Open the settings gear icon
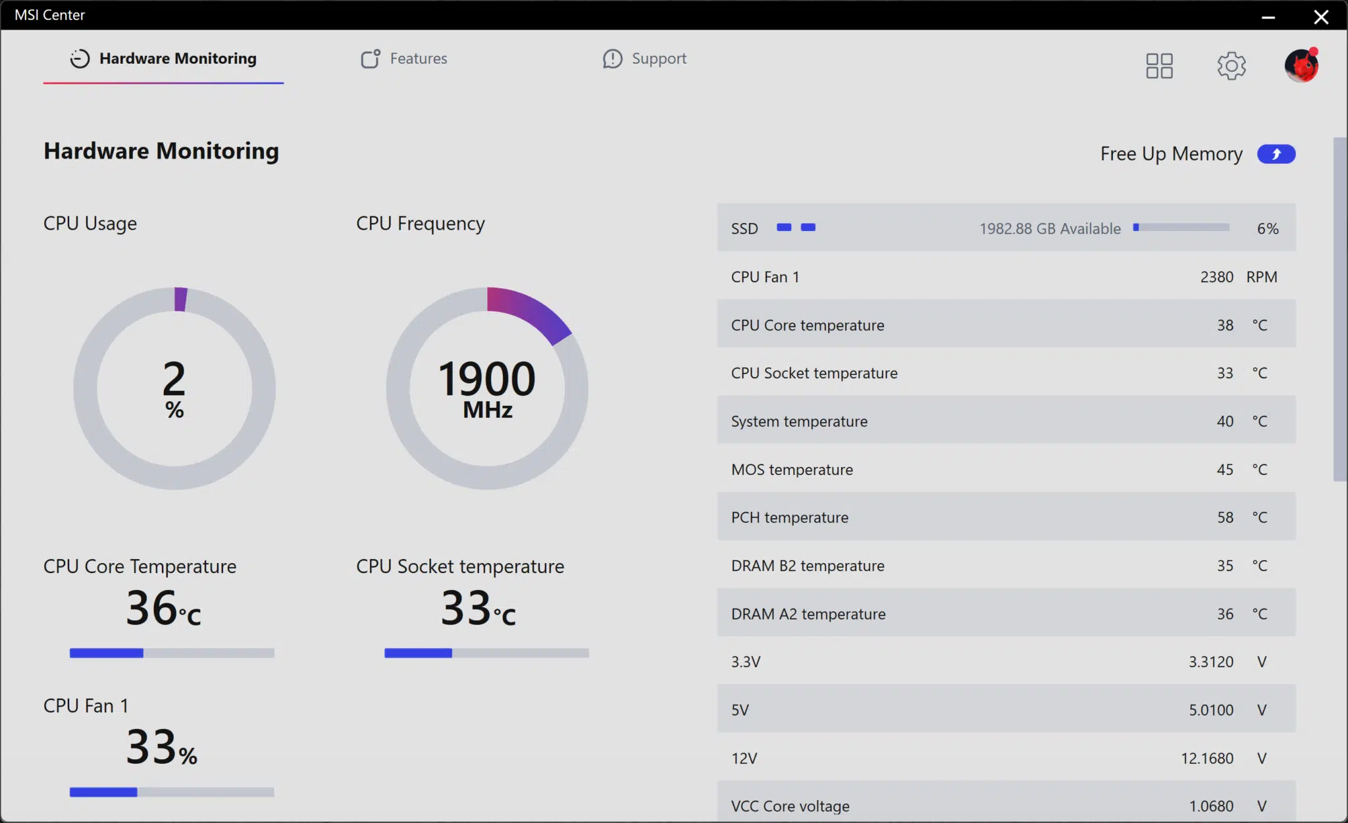 coord(1231,66)
